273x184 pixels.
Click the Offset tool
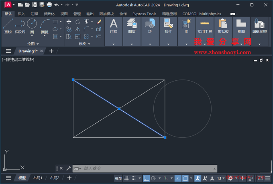pos(99,37)
